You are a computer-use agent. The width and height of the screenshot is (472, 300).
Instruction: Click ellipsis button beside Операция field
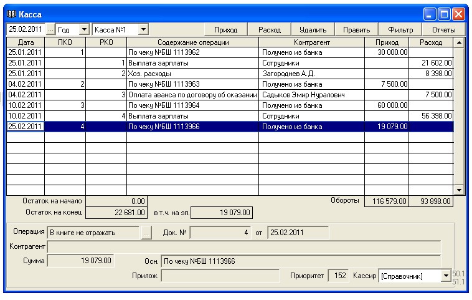click(146, 232)
